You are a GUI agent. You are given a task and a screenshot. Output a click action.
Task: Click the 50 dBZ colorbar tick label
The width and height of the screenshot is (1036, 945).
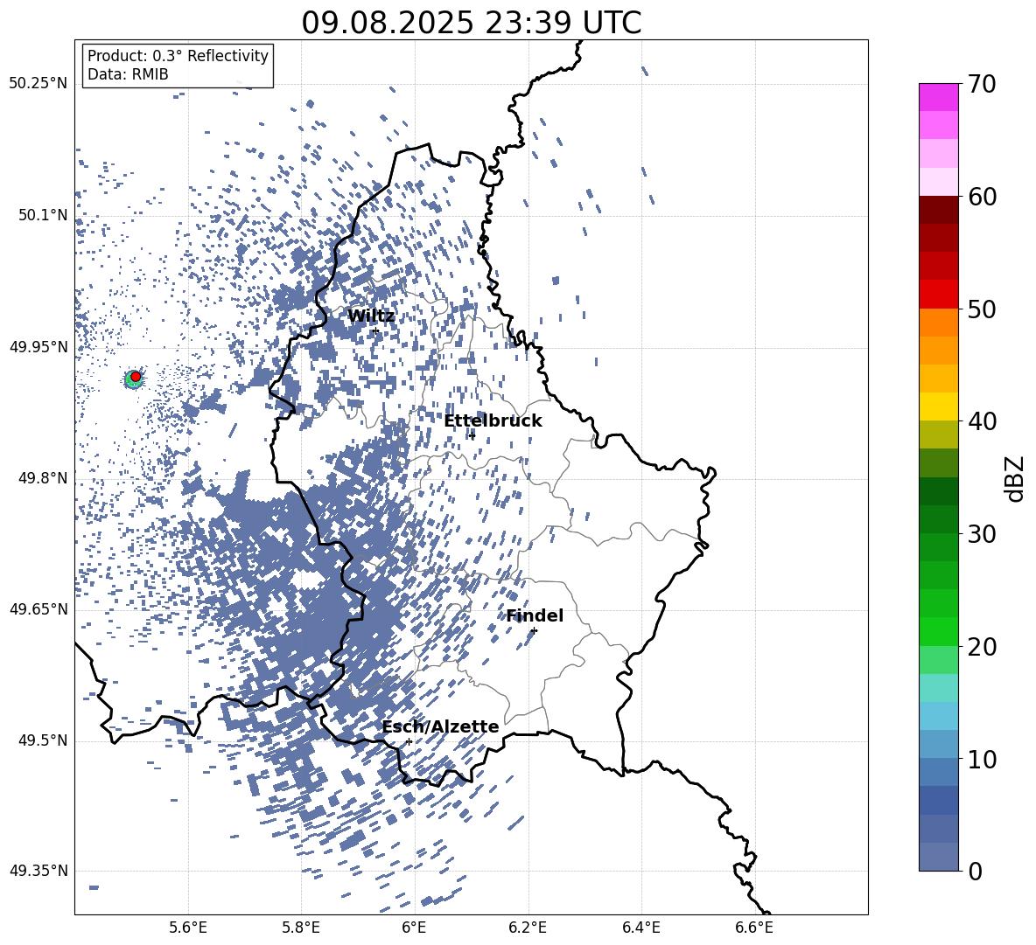pyautogui.click(x=981, y=309)
